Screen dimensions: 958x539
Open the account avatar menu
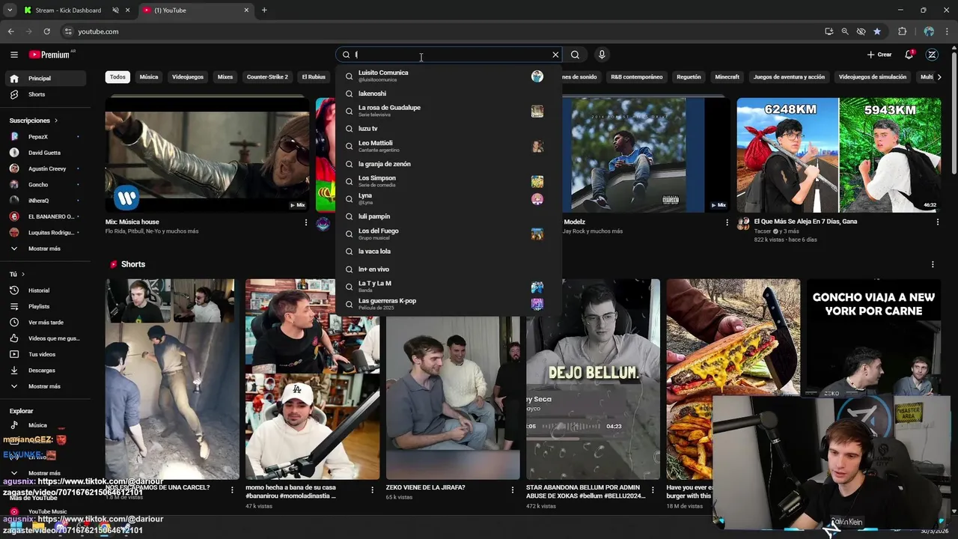932,55
